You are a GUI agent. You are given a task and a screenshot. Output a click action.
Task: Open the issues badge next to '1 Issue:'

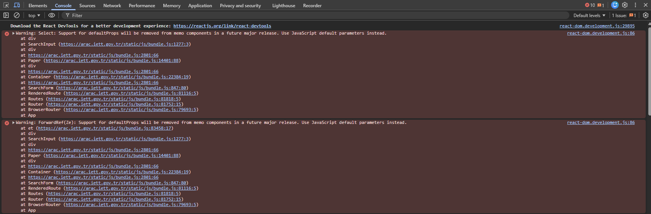(632, 15)
